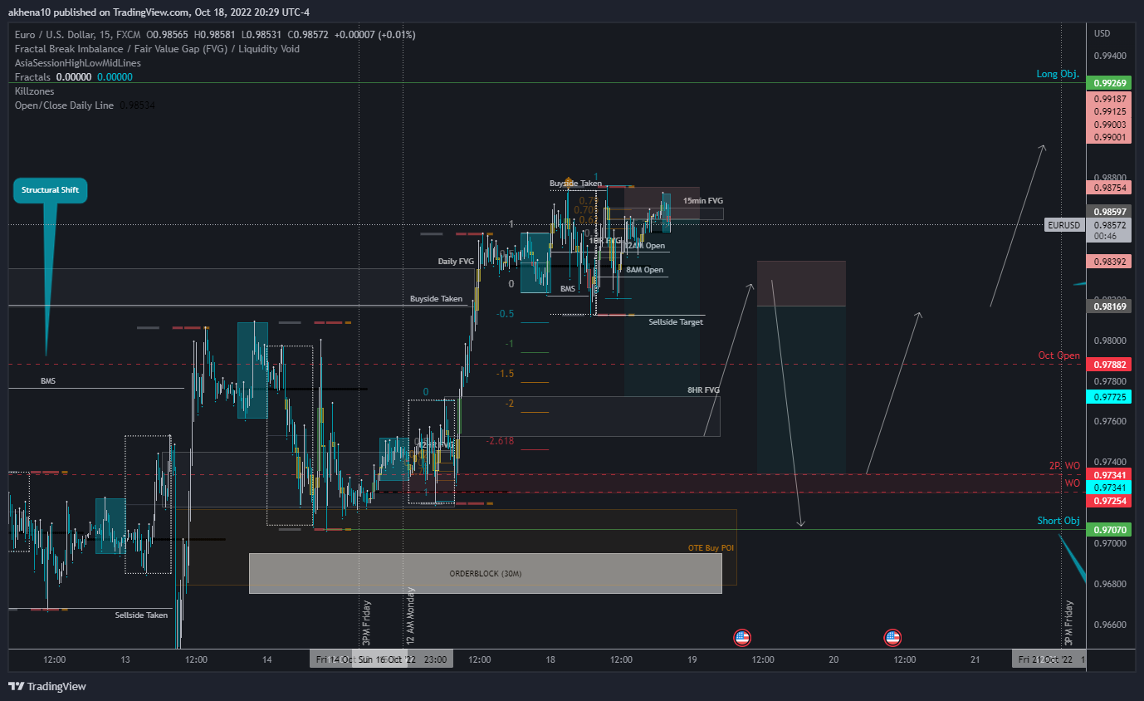Click the red 0.97882 Oct Open price label
The width and height of the screenshot is (1144, 701).
(x=1109, y=365)
